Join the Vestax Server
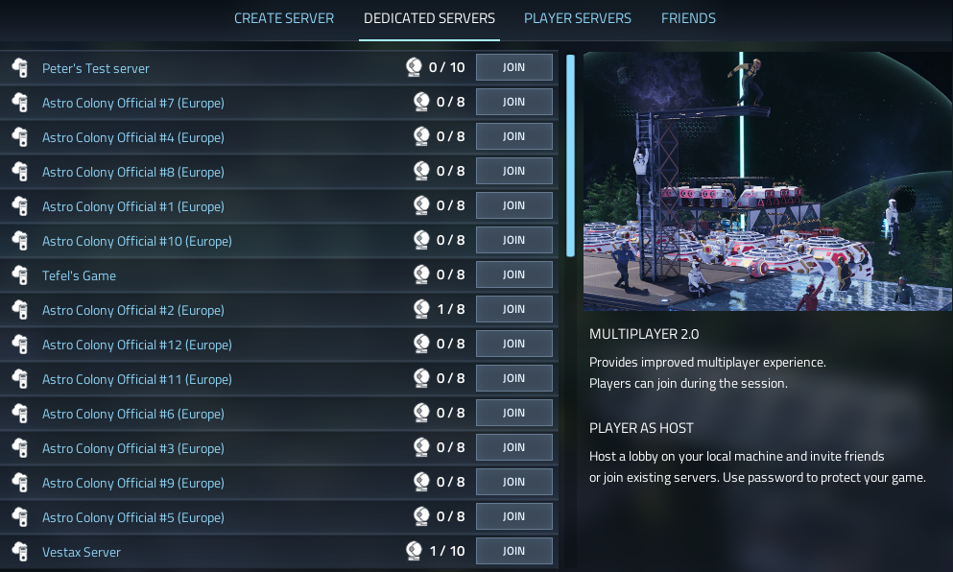953x572 pixels. tap(514, 551)
